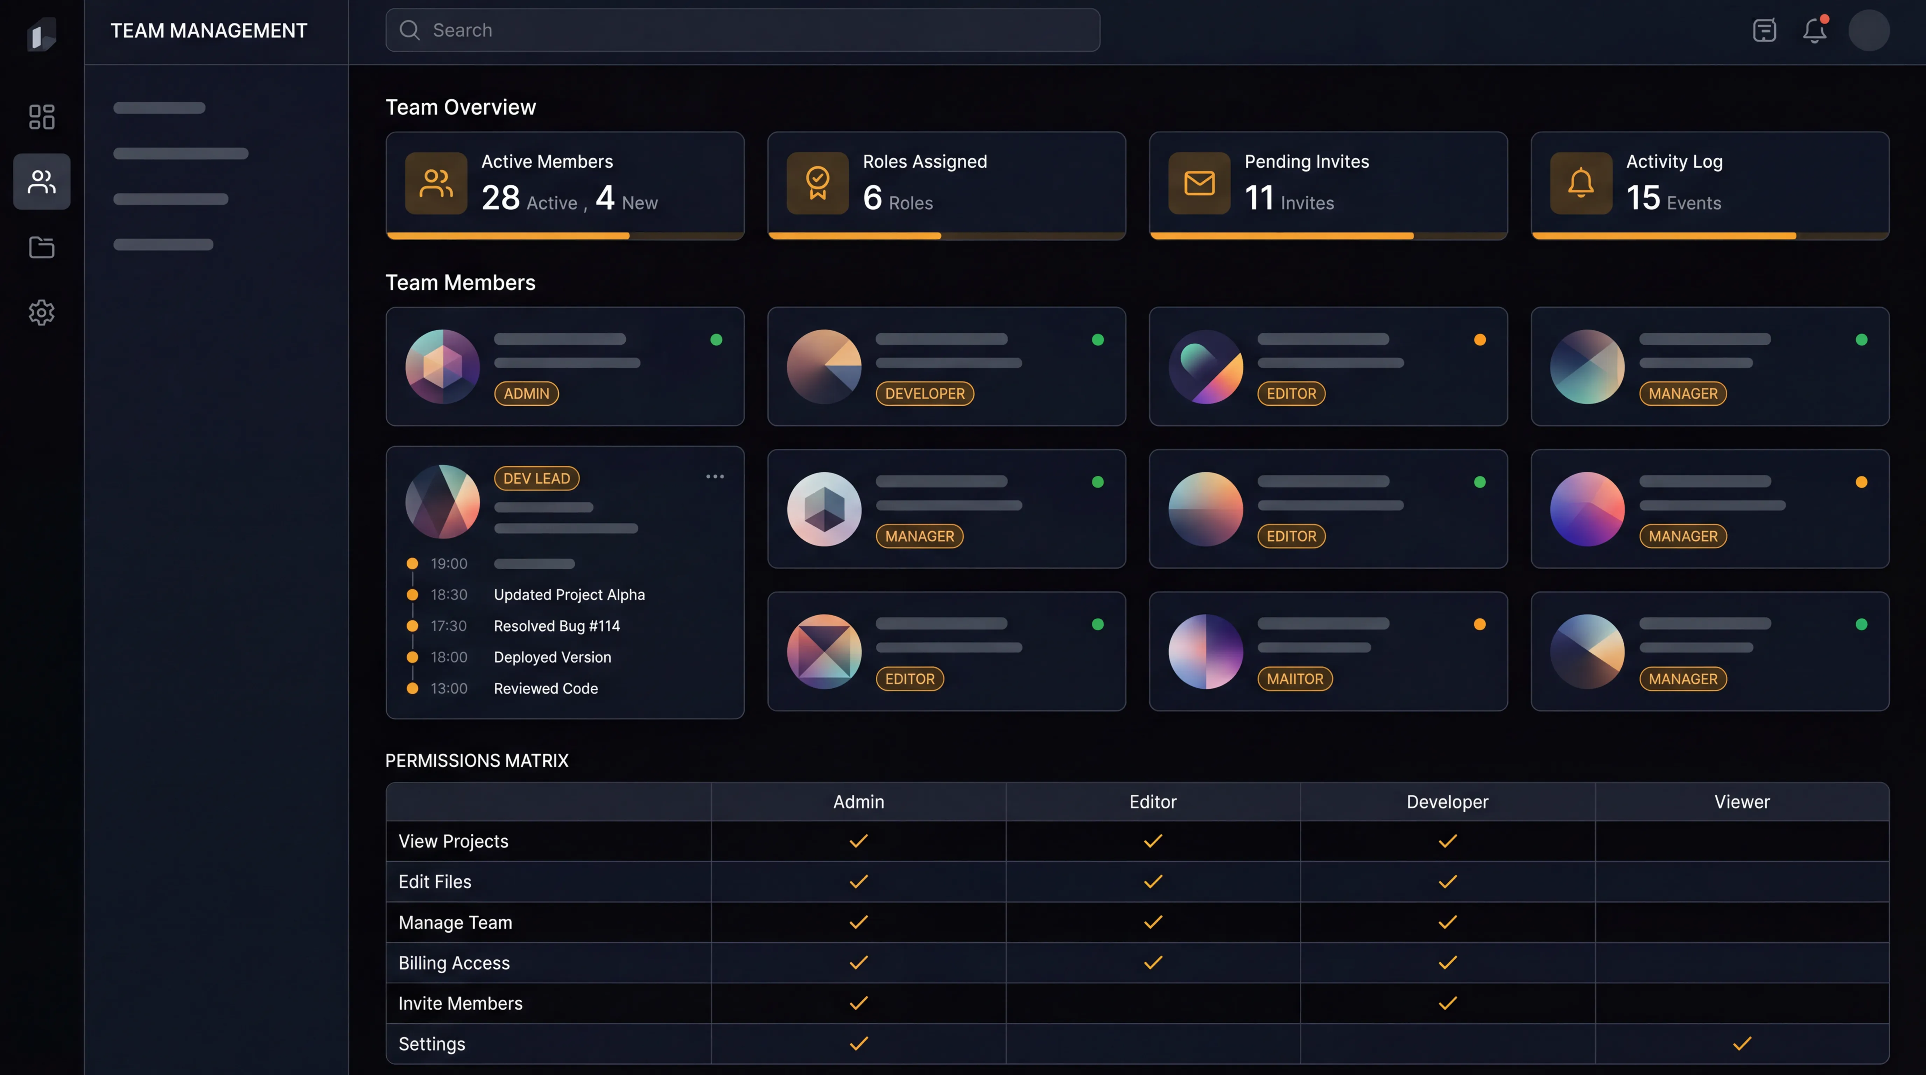
Task: Select the team members icon in sidebar
Action: point(41,181)
